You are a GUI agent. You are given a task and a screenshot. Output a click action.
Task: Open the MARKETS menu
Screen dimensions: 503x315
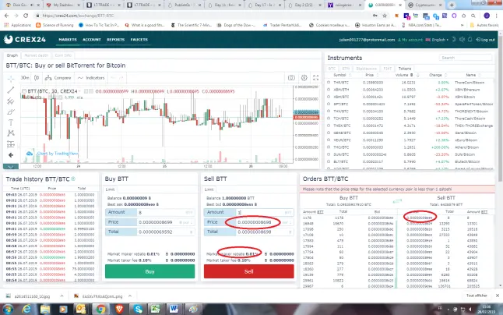pyautogui.click(x=68, y=40)
